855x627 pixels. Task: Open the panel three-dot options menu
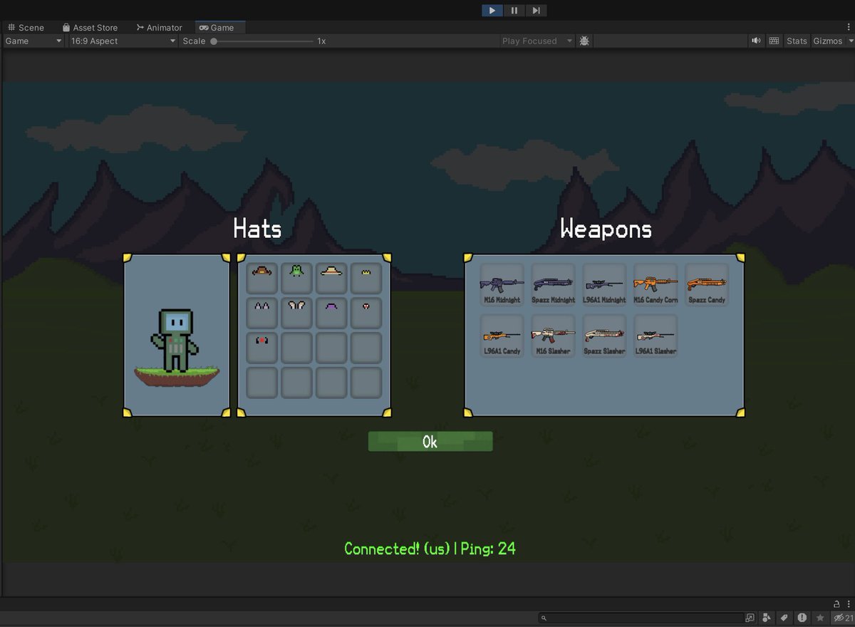848,603
